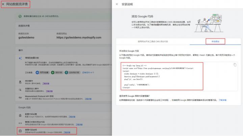This screenshot has height=136, width=243.
Task: Close the 网站数据流详情 page
Action: pyautogui.click(x=3, y=4)
